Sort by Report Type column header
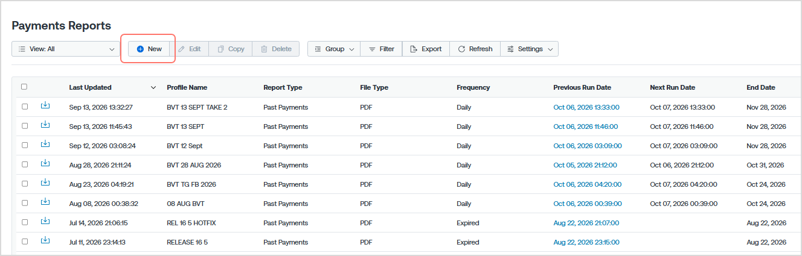The width and height of the screenshot is (802, 256). coord(283,87)
